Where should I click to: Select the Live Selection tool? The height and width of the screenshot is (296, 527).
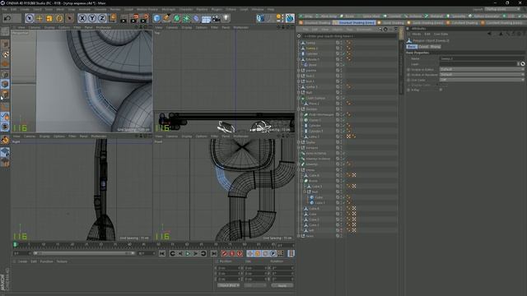click(x=30, y=18)
